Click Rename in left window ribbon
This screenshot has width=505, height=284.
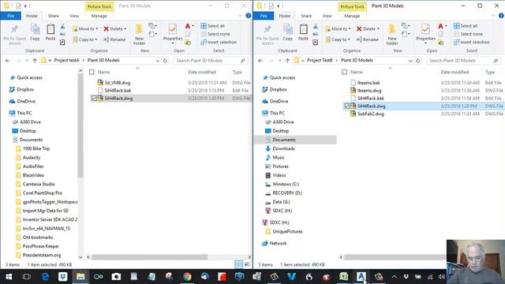pyautogui.click(x=114, y=39)
